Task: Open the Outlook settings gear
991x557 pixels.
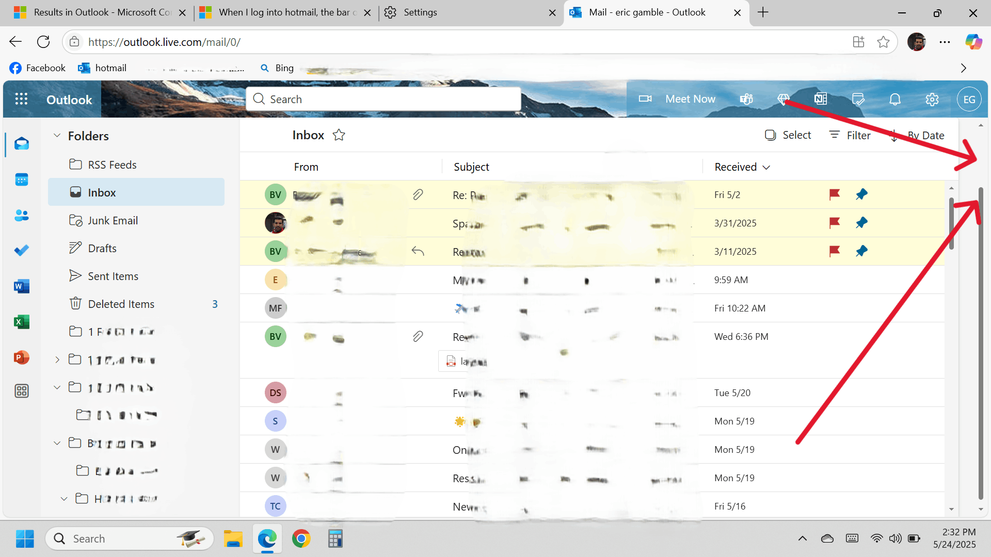Action: [x=932, y=99]
